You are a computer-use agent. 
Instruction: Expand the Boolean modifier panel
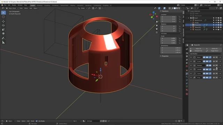pyautogui.click(x=191, y=65)
